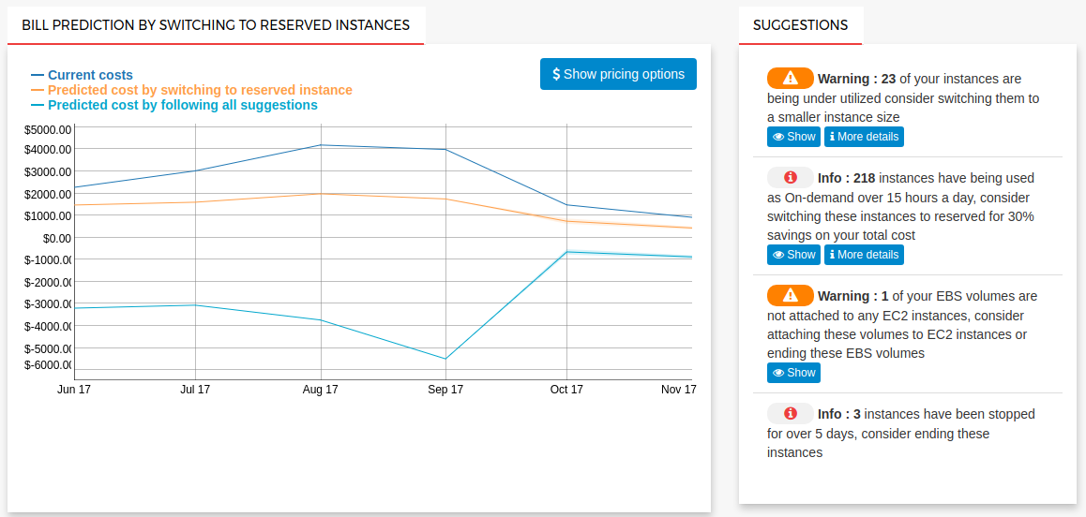1086x517 pixels.
Task: Show the under-utilized instances list
Action: click(793, 137)
